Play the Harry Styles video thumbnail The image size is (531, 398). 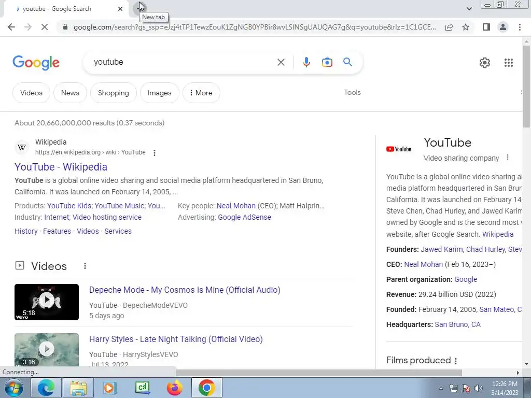(x=47, y=350)
